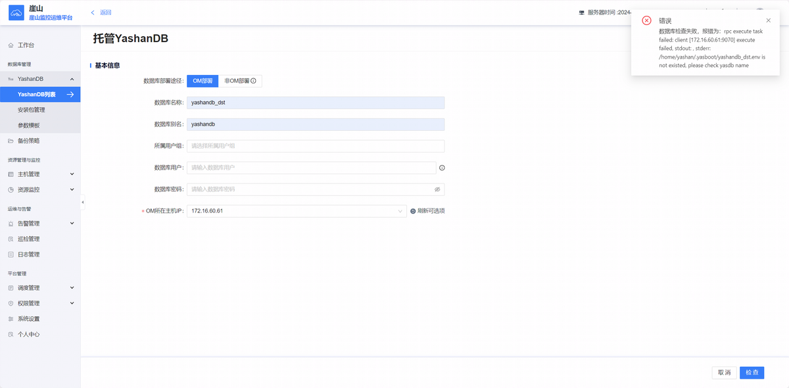
Task: Click the 数据库用户 input field
Action: click(x=312, y=168)
